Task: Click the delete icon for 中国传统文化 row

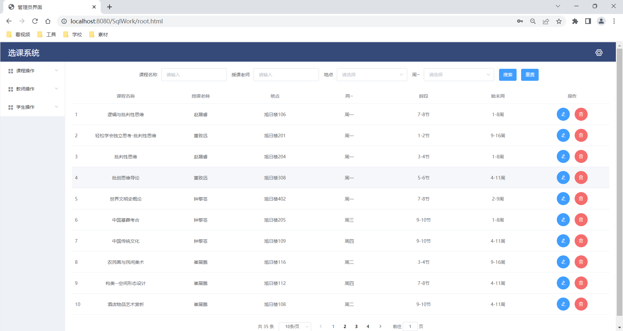Action: tap(581, 241)
